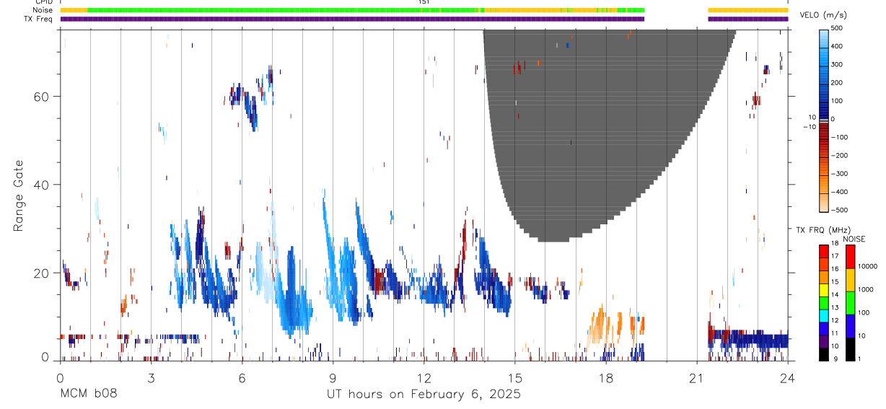Click the '6' hour tick on time axis
Image resolution: width=886 pixels, height=409 pixels.
(x=242, y=378)
